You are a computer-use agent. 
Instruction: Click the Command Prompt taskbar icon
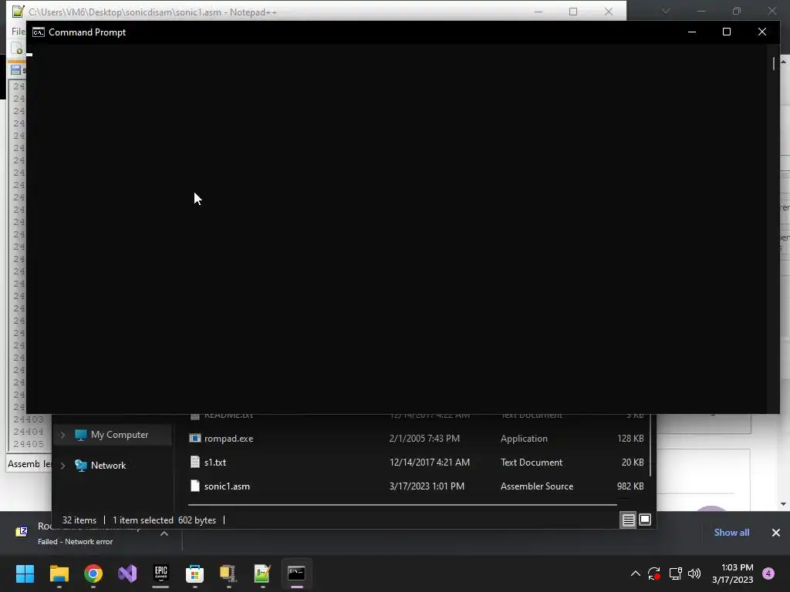click(296, 573)
